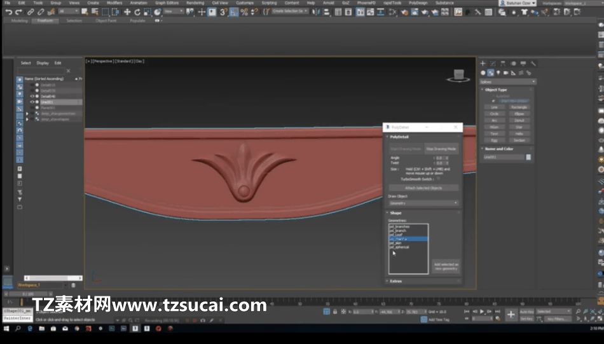Click the Select and Link chain icon
604x344 pixels.
31,12
